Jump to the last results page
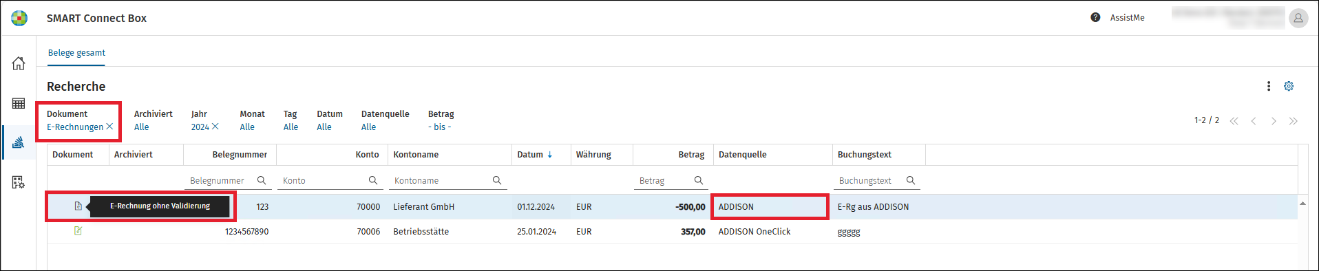The width and height of the screenshot is (1319, 271). coord(1294,121)
